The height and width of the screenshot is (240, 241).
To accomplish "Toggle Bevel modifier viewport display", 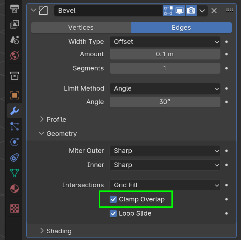I will tap(180, 11).
